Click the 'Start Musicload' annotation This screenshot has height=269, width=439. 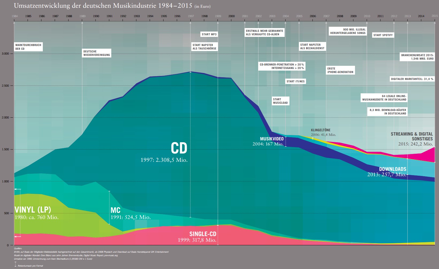pyautogui.click(x=280, y=101)
